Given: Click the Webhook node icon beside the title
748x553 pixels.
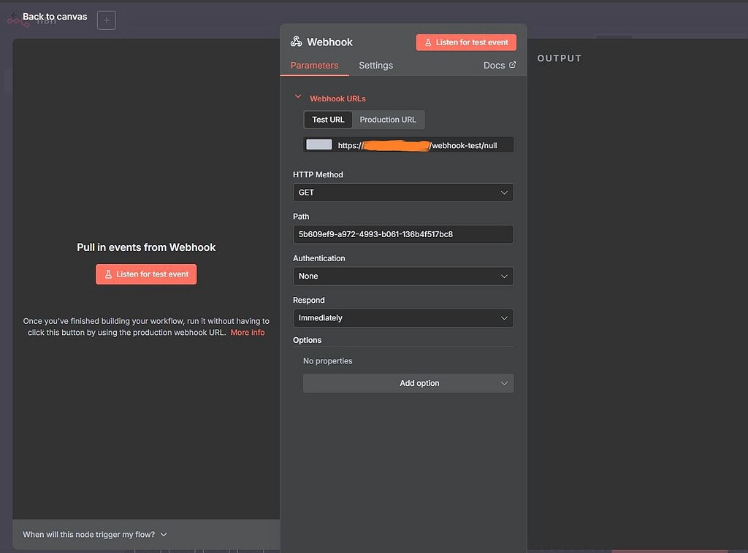Looking at the screenshot, I should coord(296,42).
